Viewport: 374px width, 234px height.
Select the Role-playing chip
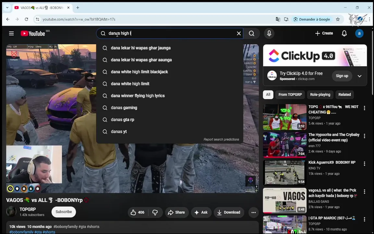click(x=320, y=95)
